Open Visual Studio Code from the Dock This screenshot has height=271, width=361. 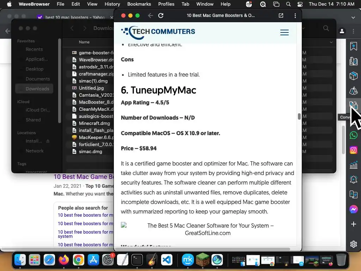coord(166,260)
